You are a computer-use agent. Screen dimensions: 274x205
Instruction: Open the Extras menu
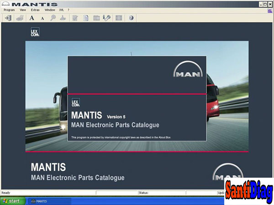click(x=35, y=10)
